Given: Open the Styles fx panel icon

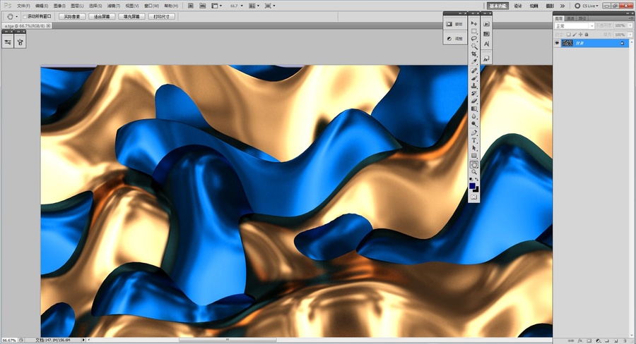Looking at the screenshot, I should click(x=486, y=59).
